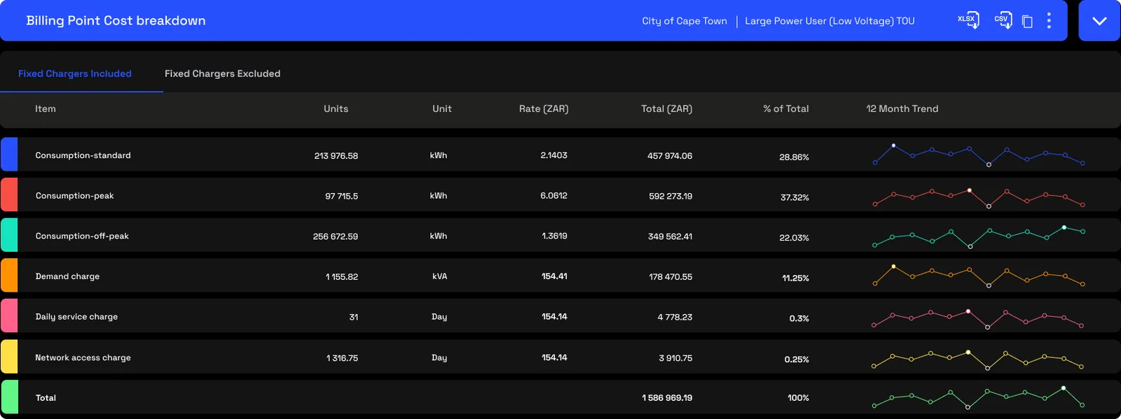Switch to Fixed Chargers Excluded tab
Image resolution: width=1121 pixels, height=419 pixels.
(x=222, y=73)
